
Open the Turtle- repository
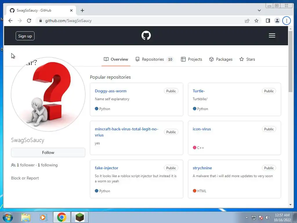pos(199,91)
